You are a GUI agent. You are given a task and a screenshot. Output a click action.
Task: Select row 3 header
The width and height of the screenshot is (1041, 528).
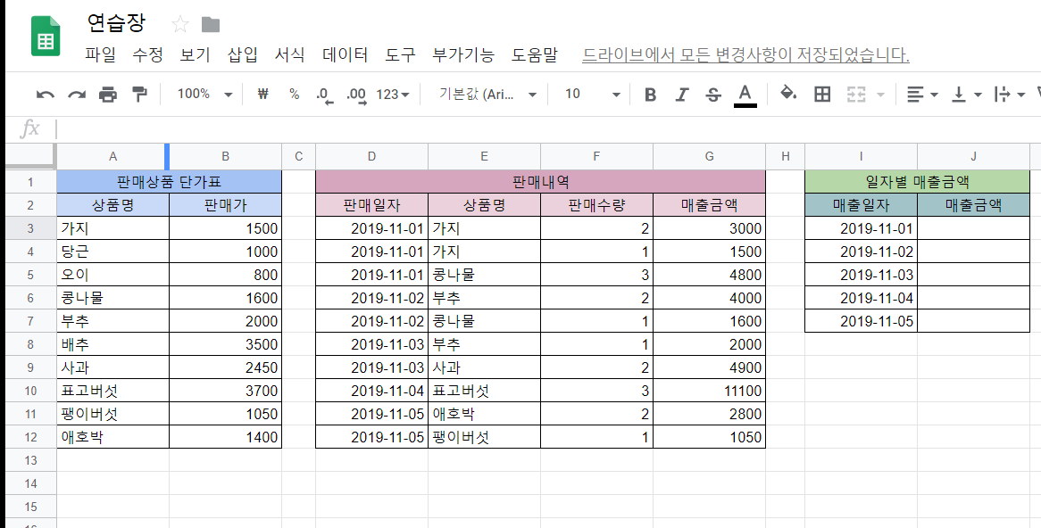pos(30,228)
